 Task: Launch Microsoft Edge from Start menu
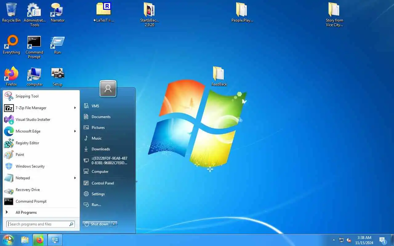coord(41,131)
